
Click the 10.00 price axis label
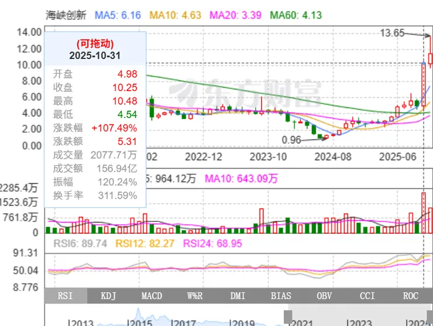[x=29, y=65]
